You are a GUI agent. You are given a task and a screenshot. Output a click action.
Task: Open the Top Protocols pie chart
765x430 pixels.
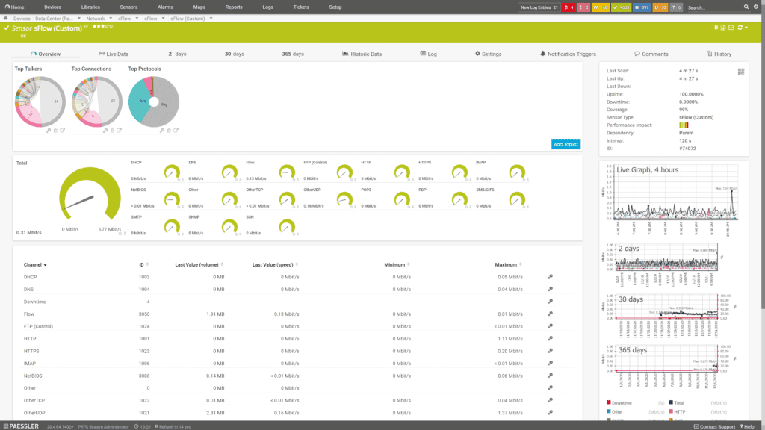[154, 102]
